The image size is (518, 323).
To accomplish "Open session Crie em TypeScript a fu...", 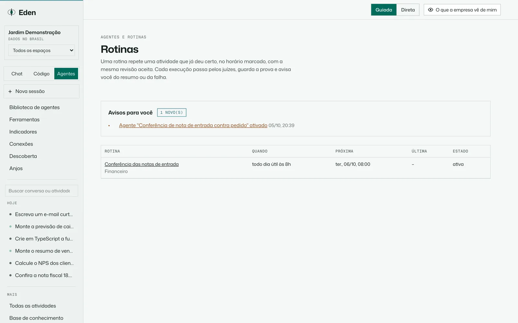I will tap(41, 239).
